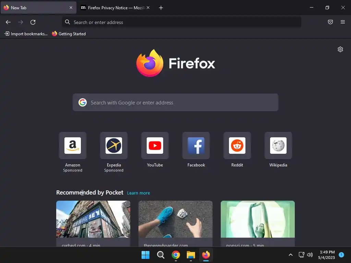Click the Search with Google box
The height and width of the screenshot is (263, 351).
click(x=175, y=102)
